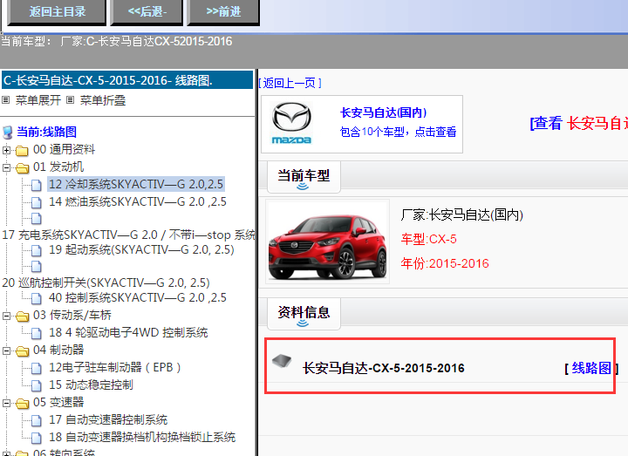Click the document icon of 14 燃油系统SKYACTIV
Image resolution: width=628 pixels, height=456 pixels.
coord(37,202)
